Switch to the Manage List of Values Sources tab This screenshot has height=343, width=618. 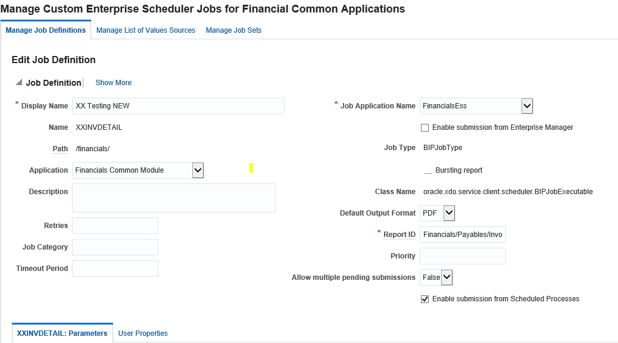click(x=145, y=30)
